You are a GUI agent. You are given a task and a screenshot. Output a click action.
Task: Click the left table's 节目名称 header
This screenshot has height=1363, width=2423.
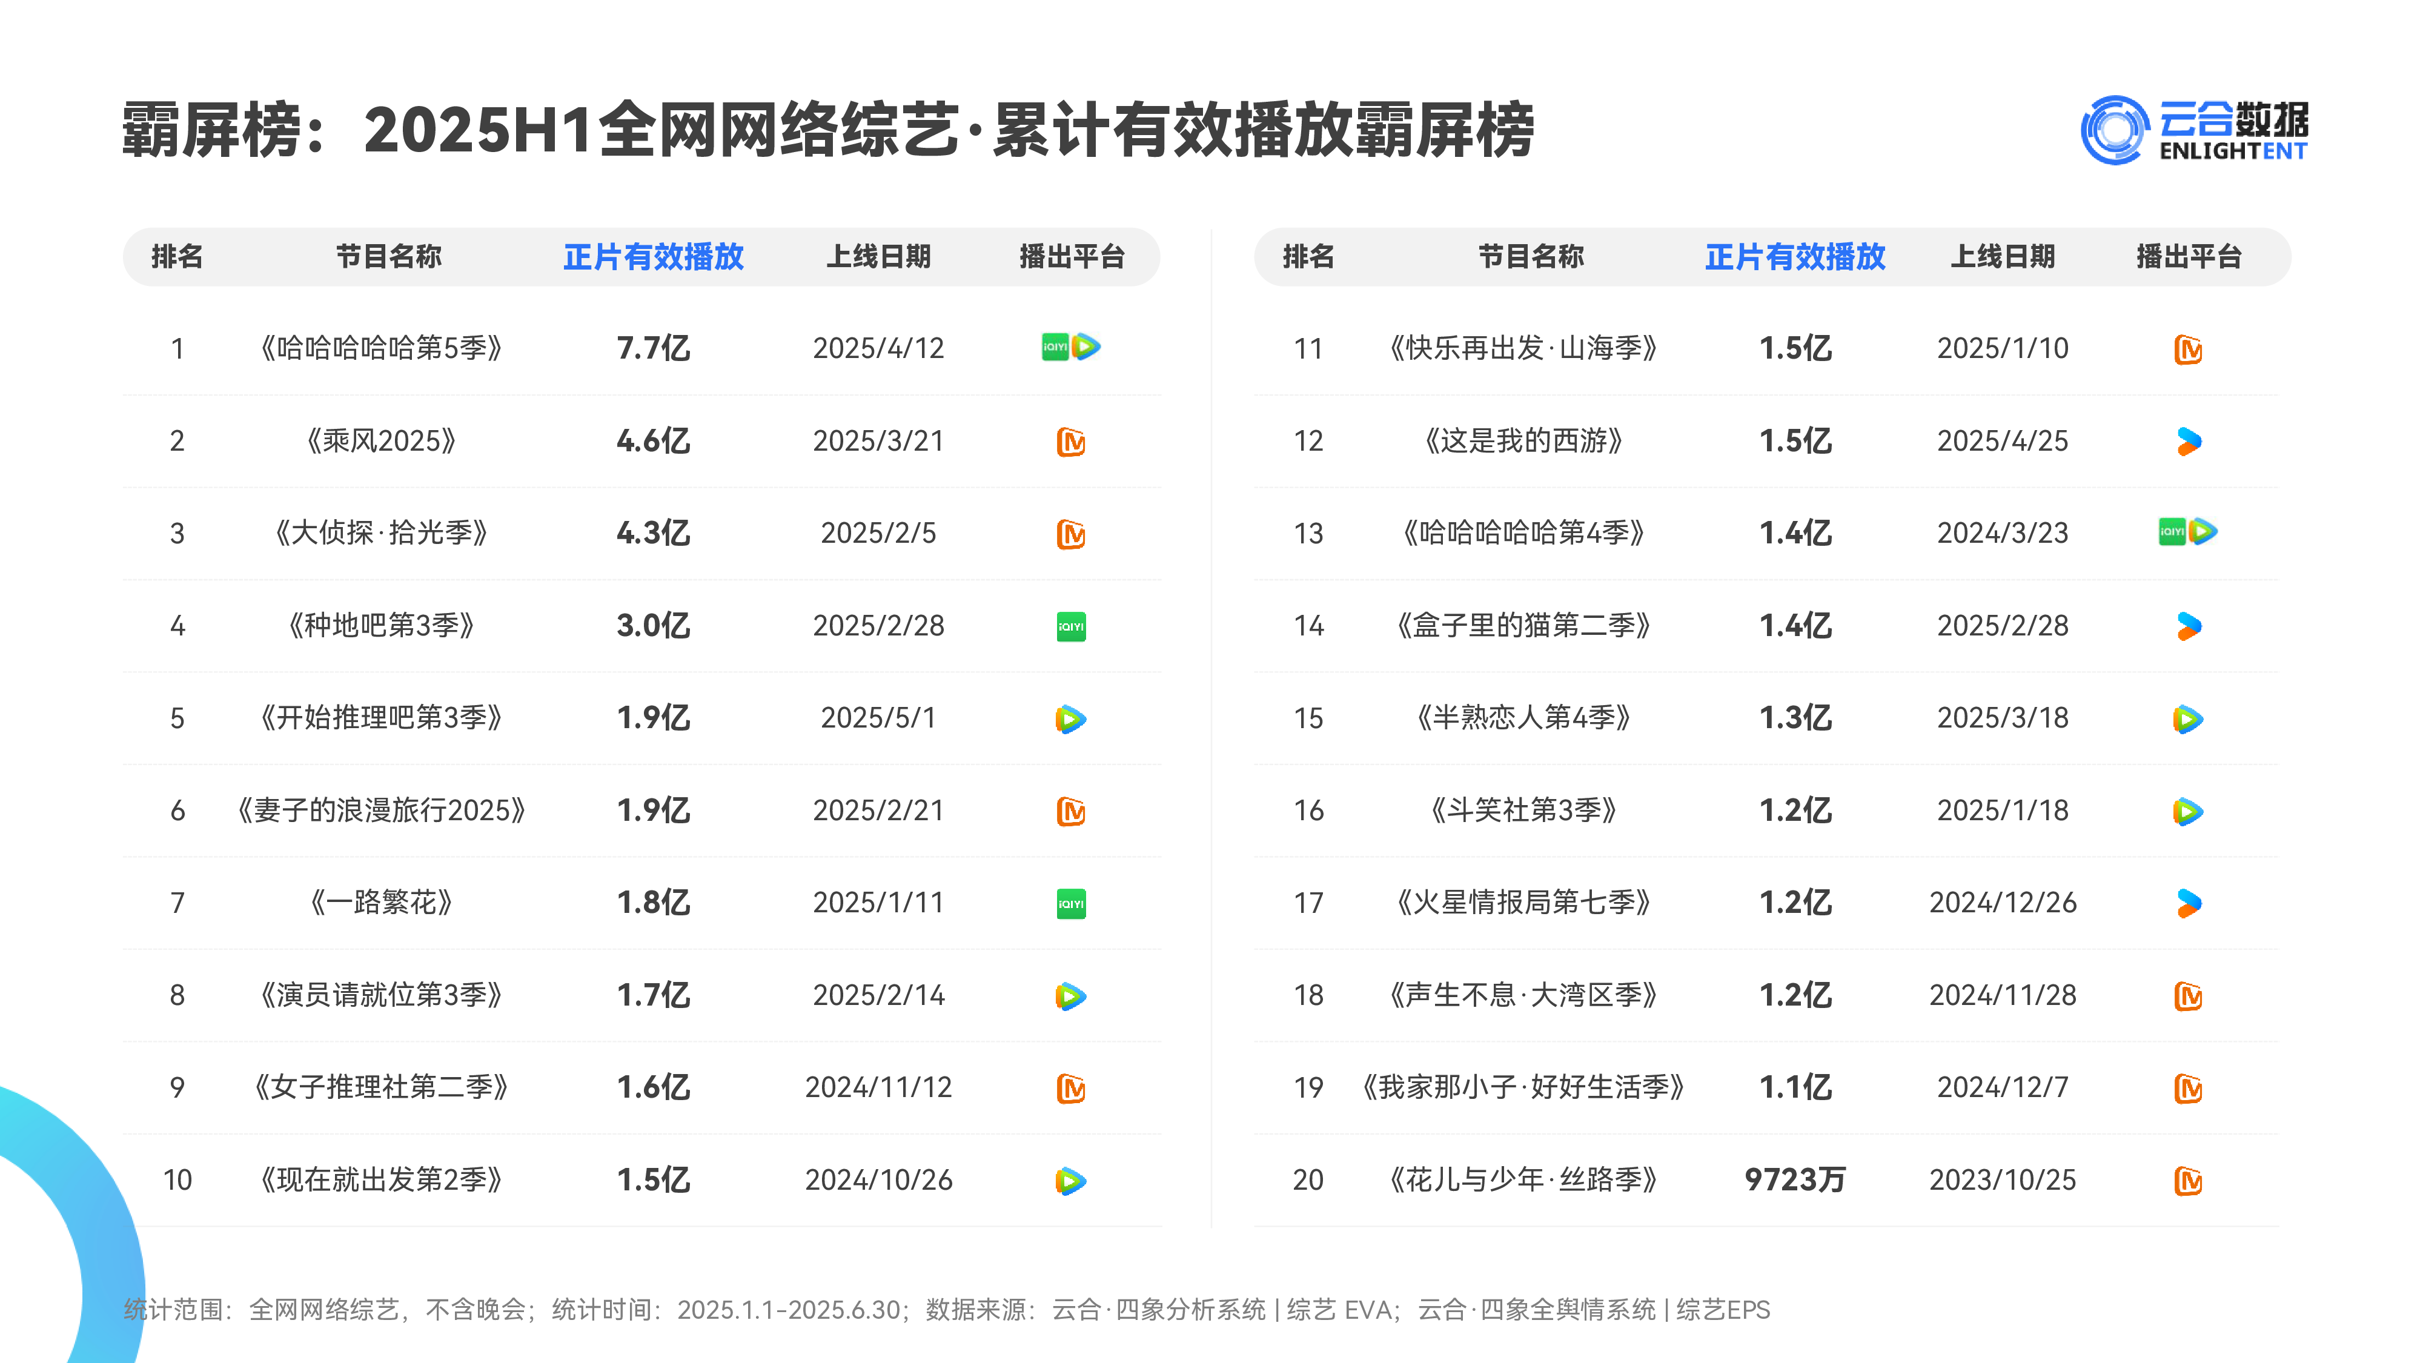click(x=388, y=257)
